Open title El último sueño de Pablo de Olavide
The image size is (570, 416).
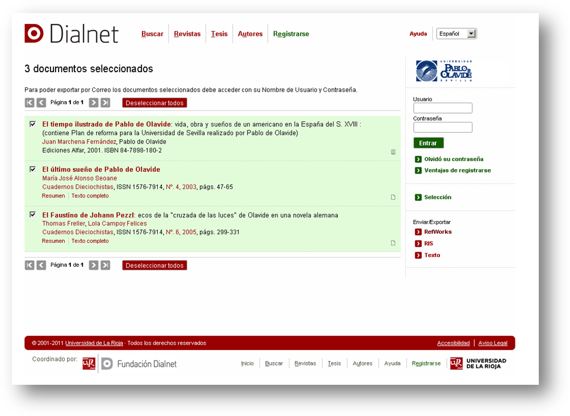click(101, 169)
